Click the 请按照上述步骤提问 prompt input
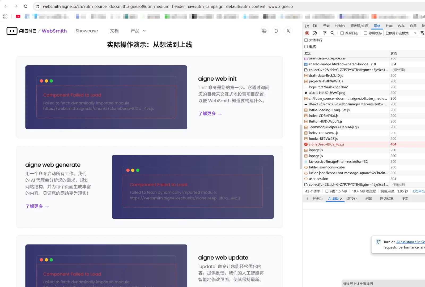Viewport: 425px width, 287px height. [x=383, y=284]
